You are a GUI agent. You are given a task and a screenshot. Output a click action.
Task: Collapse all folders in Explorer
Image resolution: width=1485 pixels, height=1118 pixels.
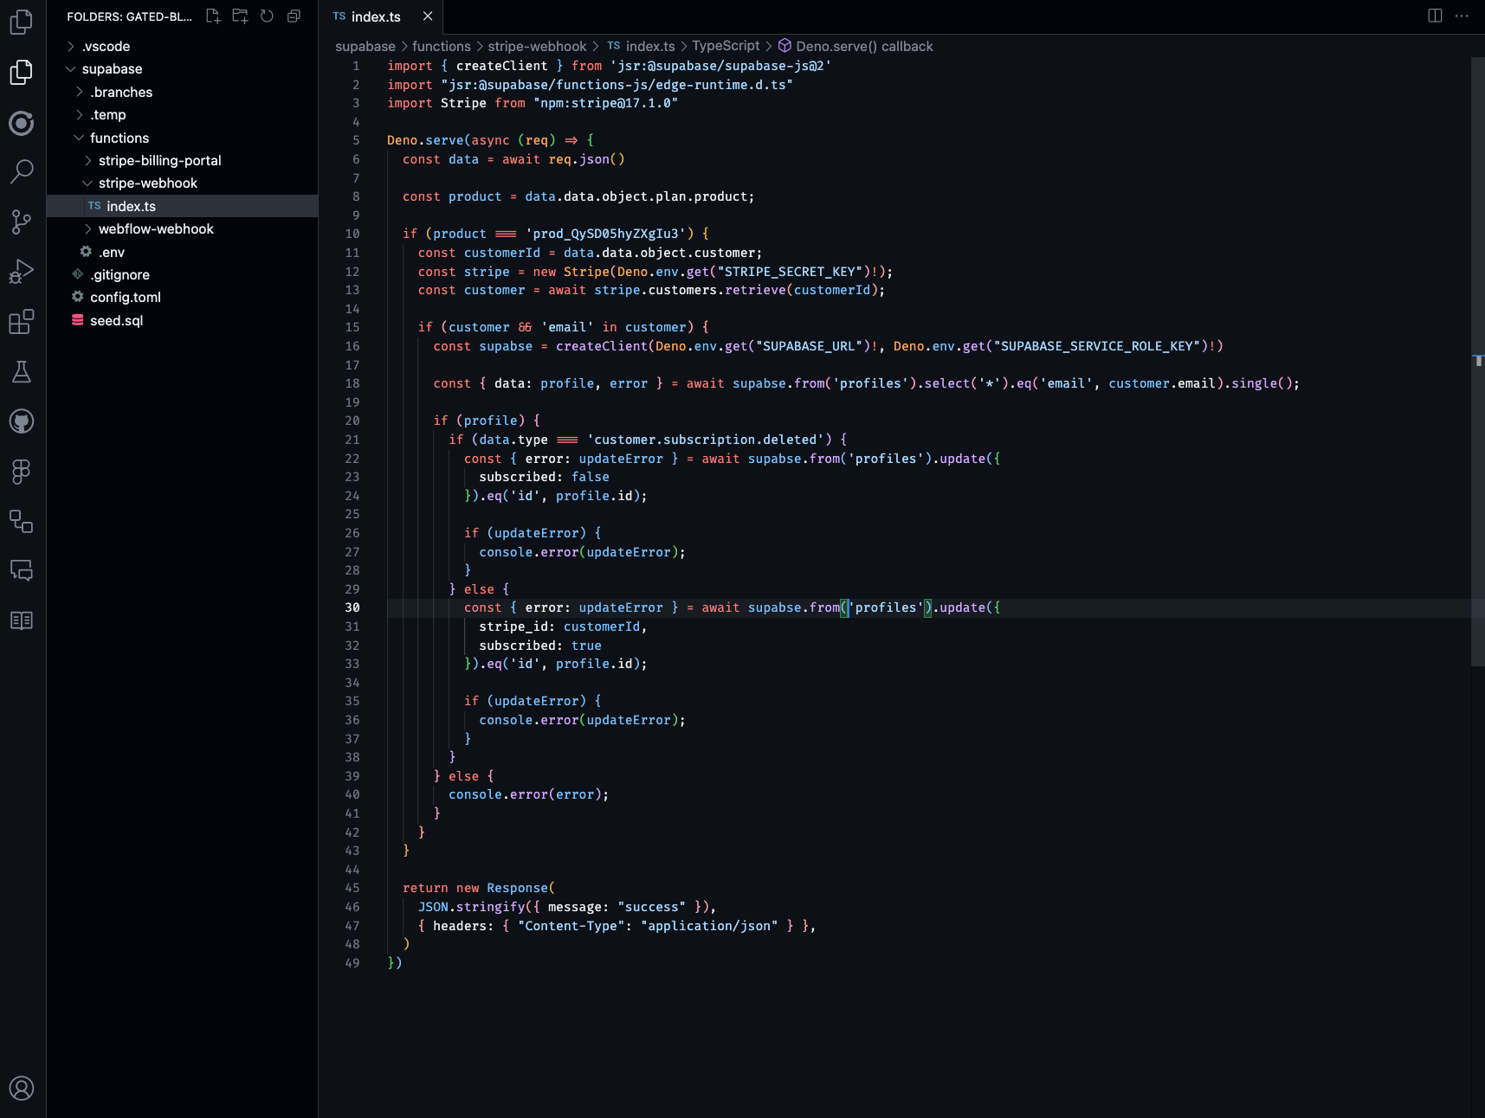tap(294, 16)
